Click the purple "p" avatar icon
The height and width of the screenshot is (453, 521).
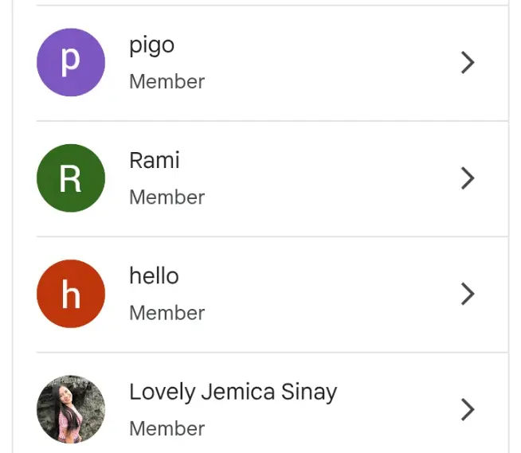pos(71,62)
